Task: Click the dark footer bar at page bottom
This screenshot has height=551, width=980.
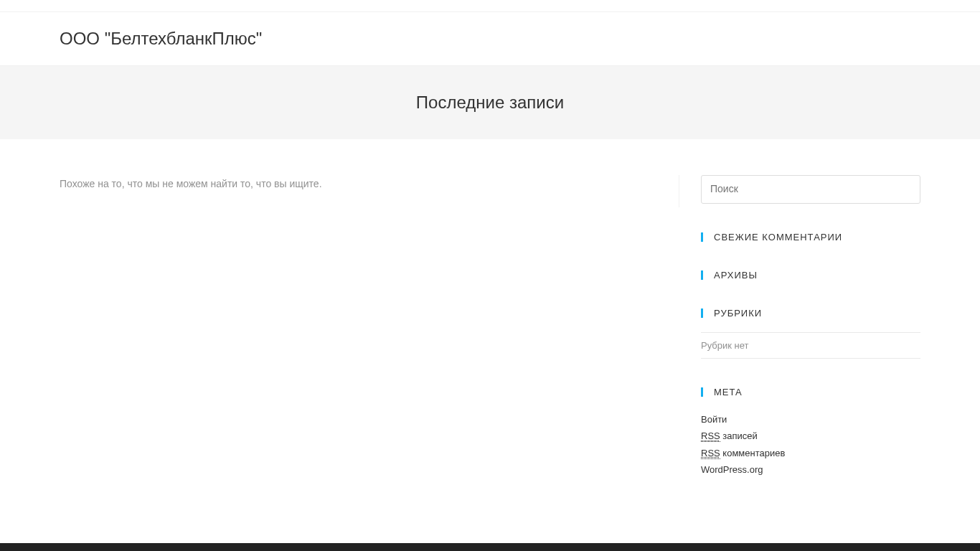Action: point(490,547)
